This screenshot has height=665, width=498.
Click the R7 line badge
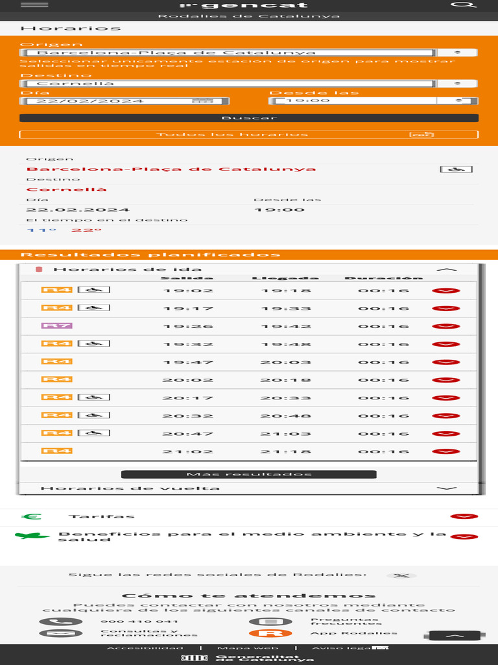pos(57,326)
